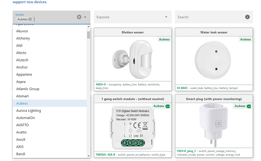Click the search info icon
Screen dimensions: 261x161
pos(247,17)
